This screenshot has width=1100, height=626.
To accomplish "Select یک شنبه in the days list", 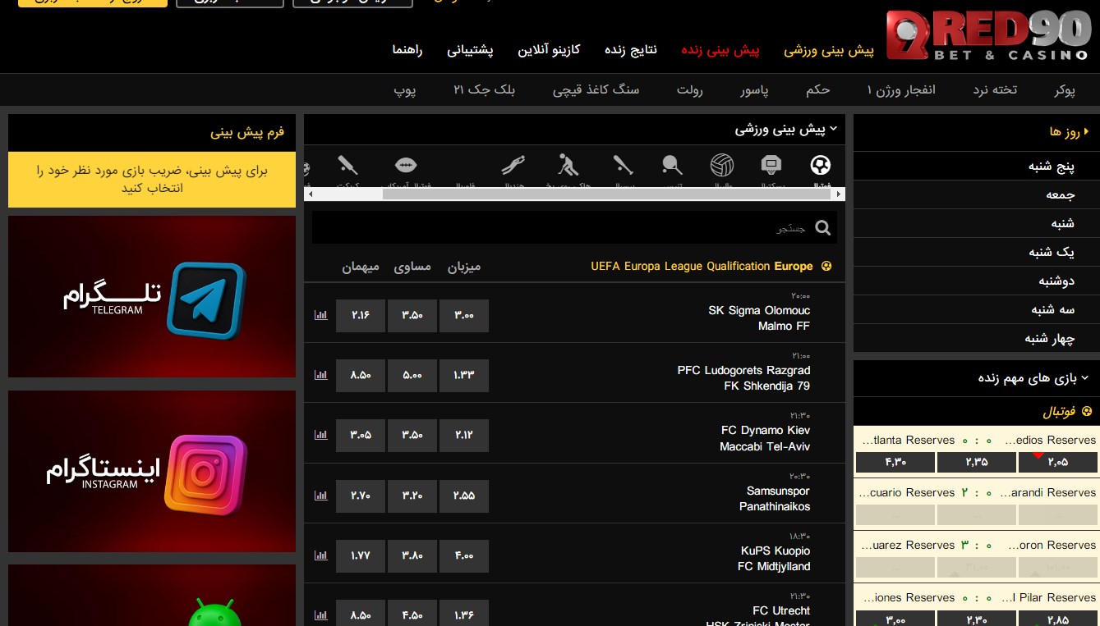I will coord(977,253).
